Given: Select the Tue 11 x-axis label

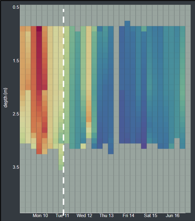Looking at the screenshot, I should pyautogui.click(x=62, y=216).
